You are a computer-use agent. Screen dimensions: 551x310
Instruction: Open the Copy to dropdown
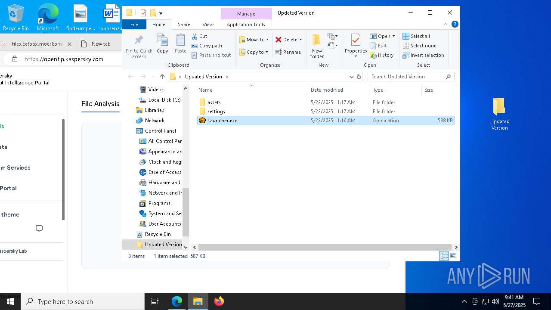click(x=254, y=52)
